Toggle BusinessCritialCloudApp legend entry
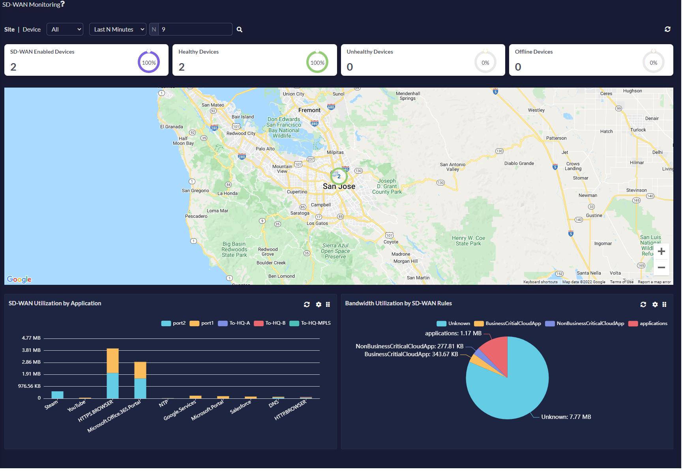Image resolution: width=682 pixels, height=471 pixels. click(508, 324)
